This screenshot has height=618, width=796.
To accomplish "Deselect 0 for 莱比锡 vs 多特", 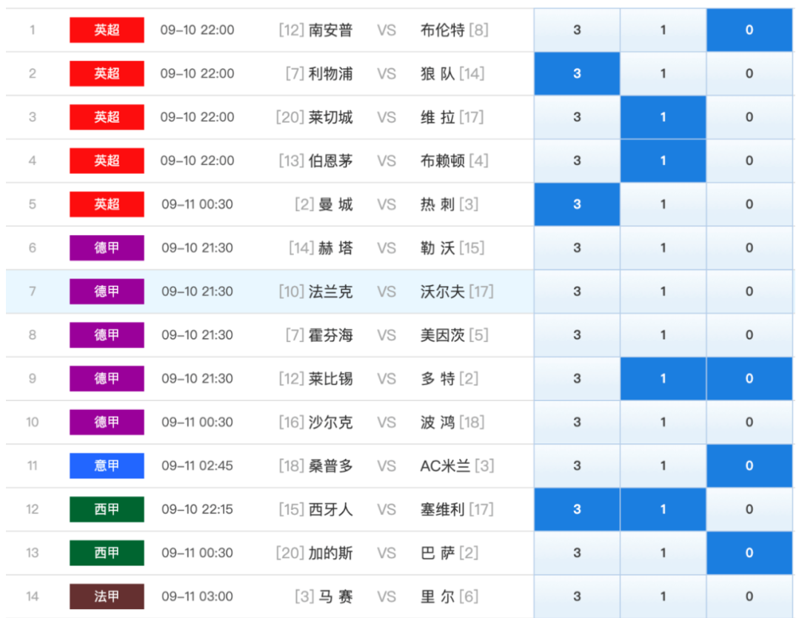I will pyautogui.click(x=749, y=379).
